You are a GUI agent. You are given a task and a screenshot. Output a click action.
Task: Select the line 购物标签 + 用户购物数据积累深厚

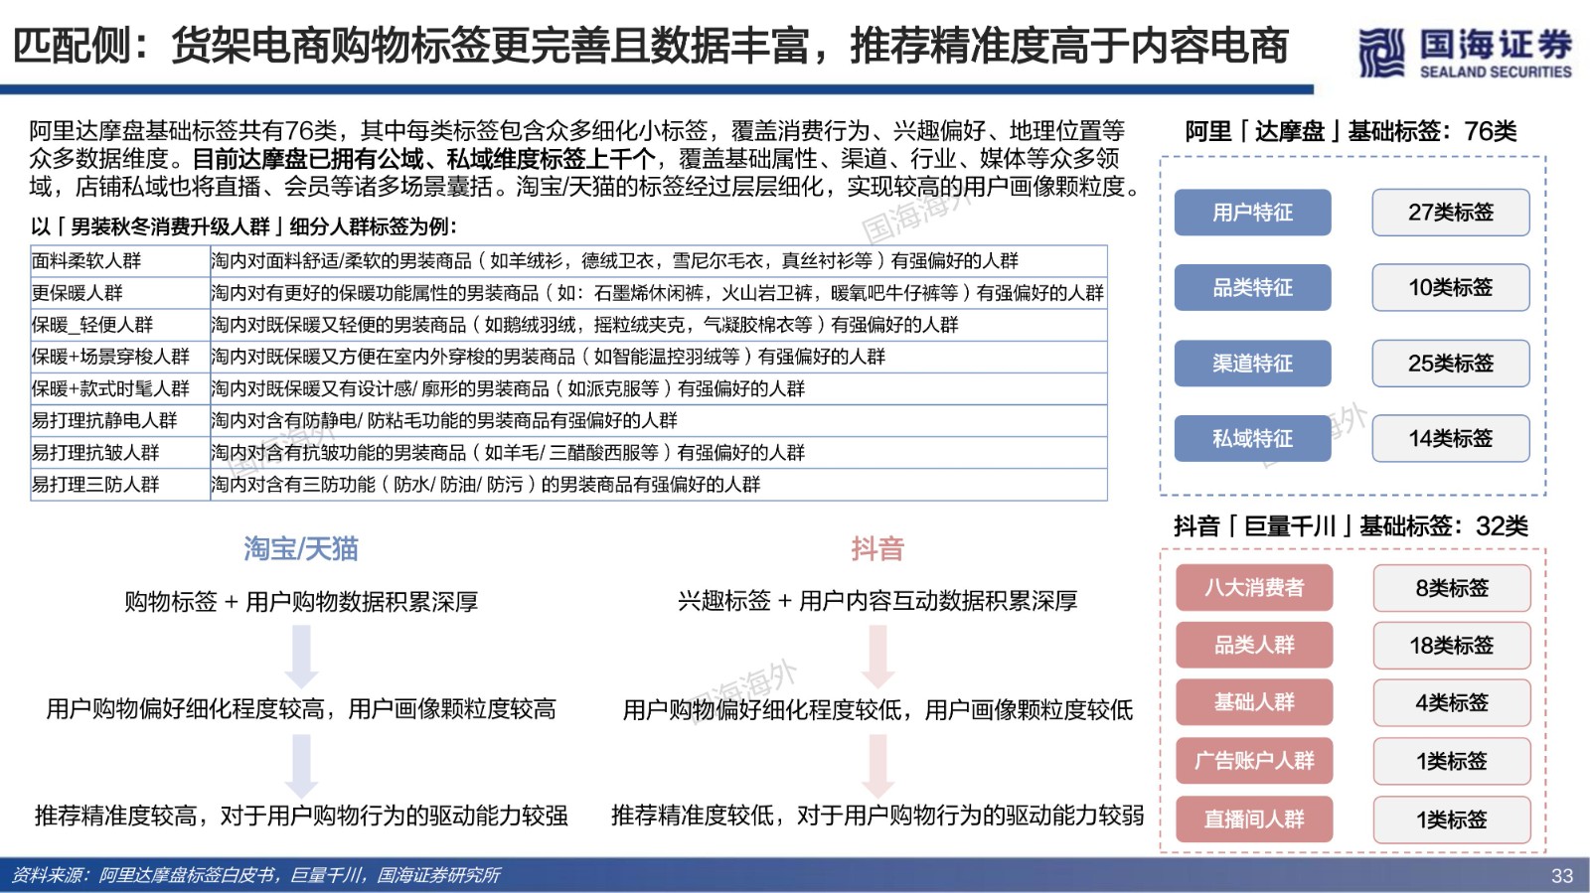[x=301, y=602]
